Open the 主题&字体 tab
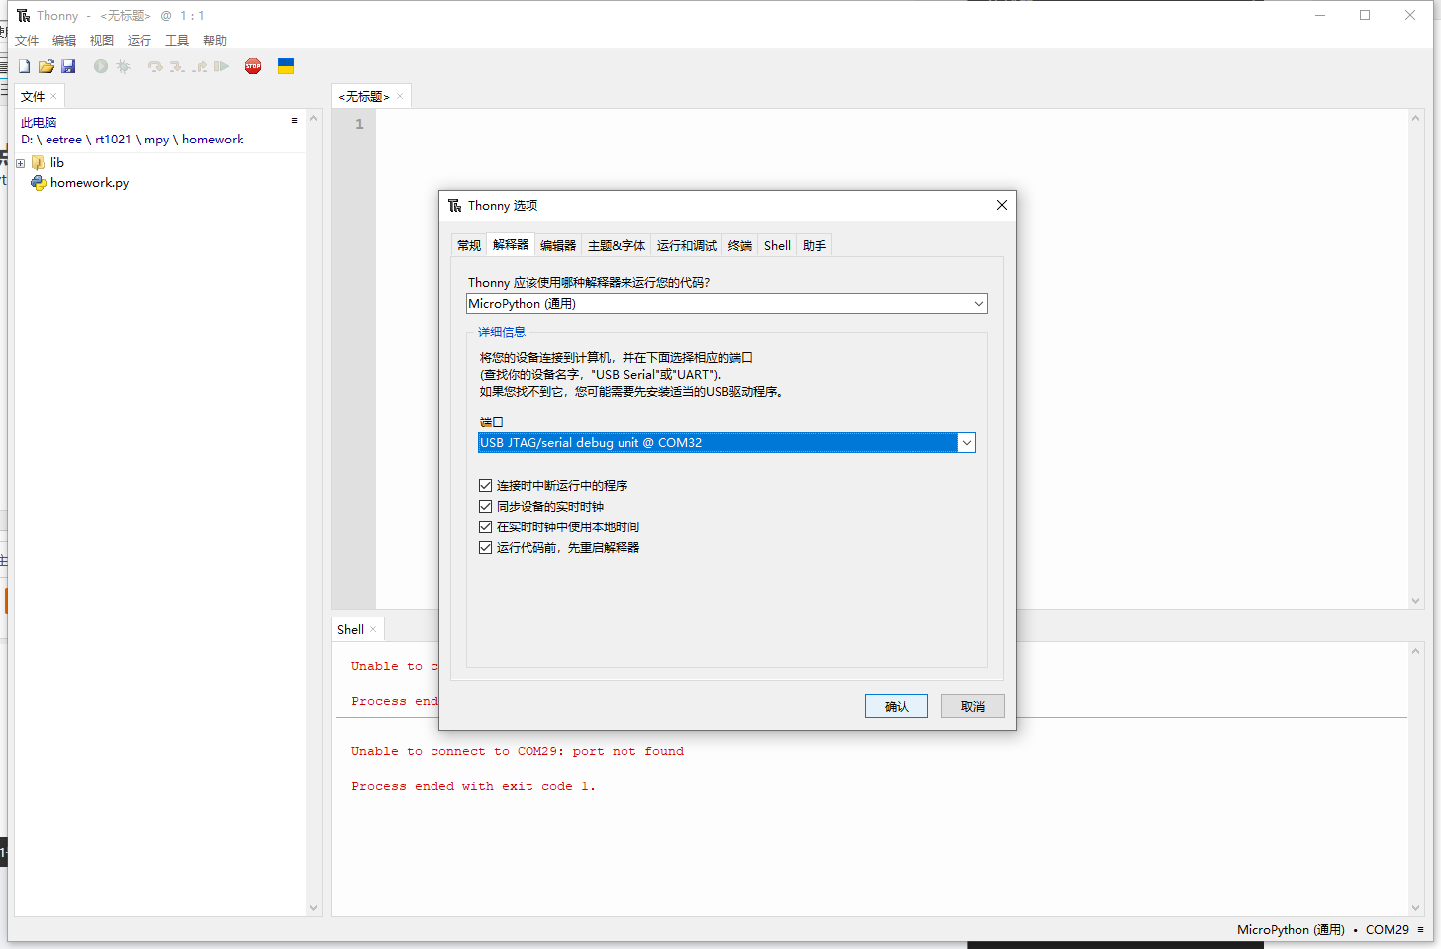 [617, 245]
